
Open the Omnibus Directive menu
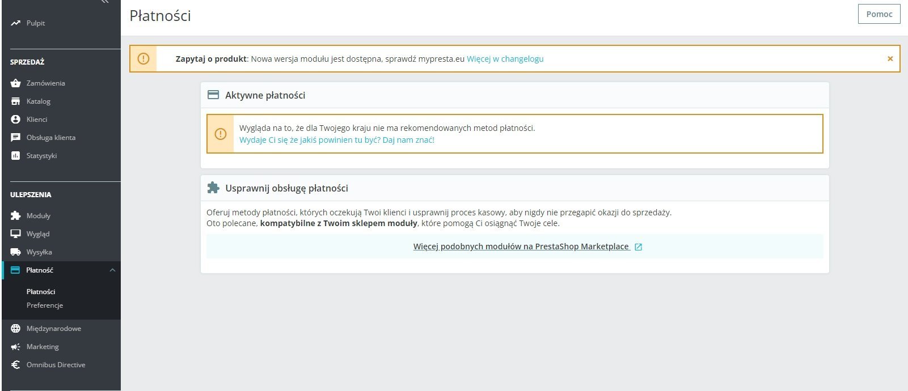point(56,365)
